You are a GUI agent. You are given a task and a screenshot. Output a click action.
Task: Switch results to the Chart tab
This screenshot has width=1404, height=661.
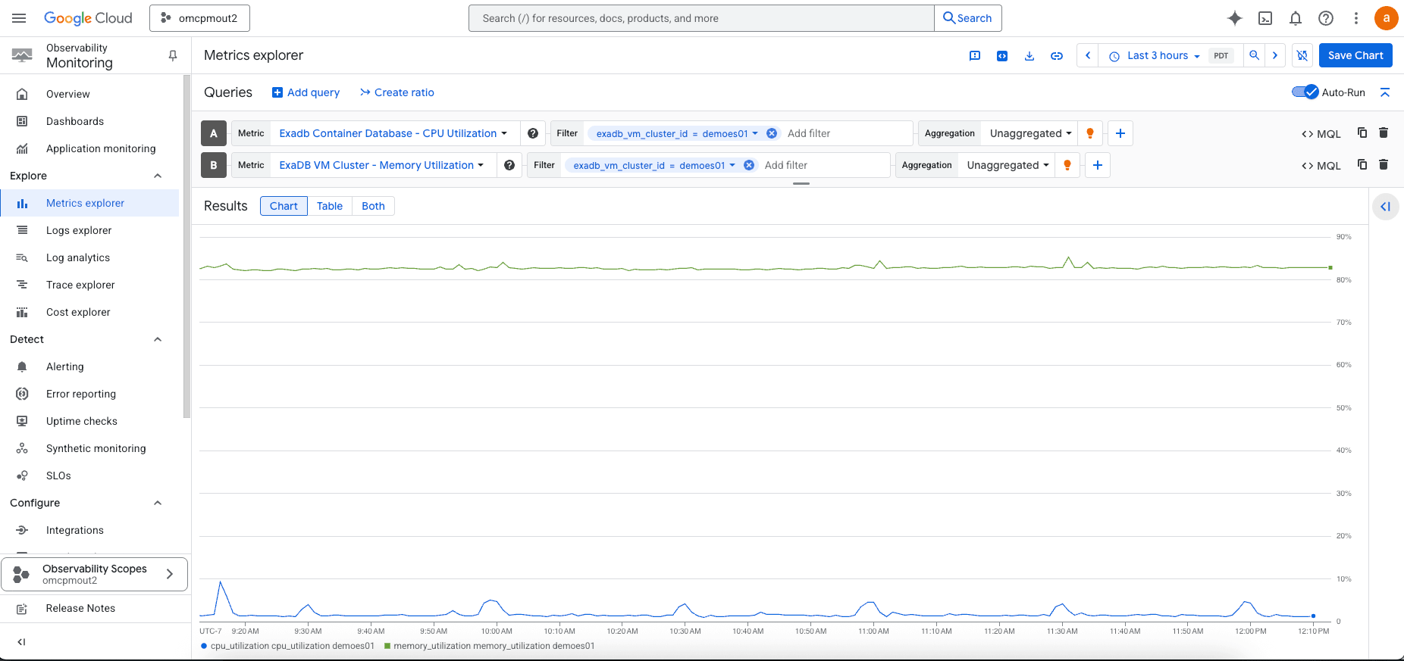point(284,206)
